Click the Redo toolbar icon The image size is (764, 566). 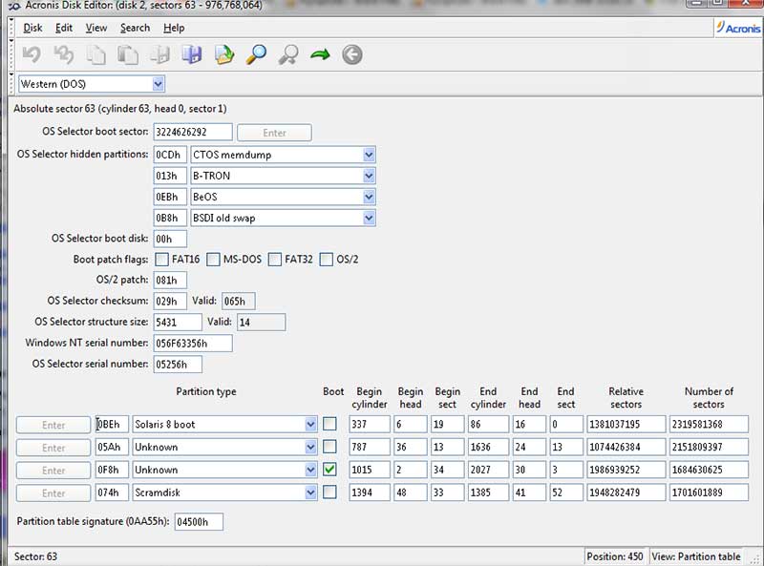coord(64,54)
